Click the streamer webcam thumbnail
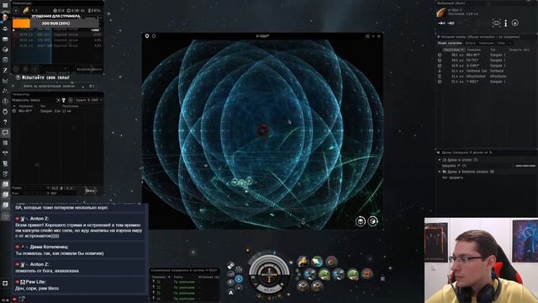Viewport: 538px width, 303px height. pyautogui.click(x=481, y=260)
